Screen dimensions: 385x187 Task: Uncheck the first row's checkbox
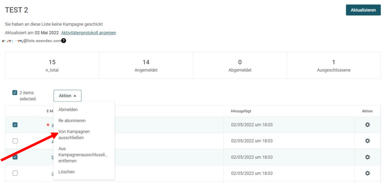15,125
